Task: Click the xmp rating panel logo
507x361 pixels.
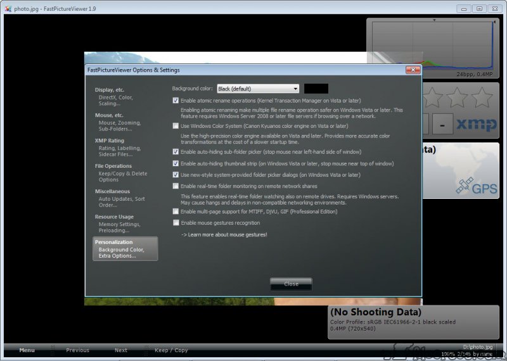Action: click(x=477, y=124)
